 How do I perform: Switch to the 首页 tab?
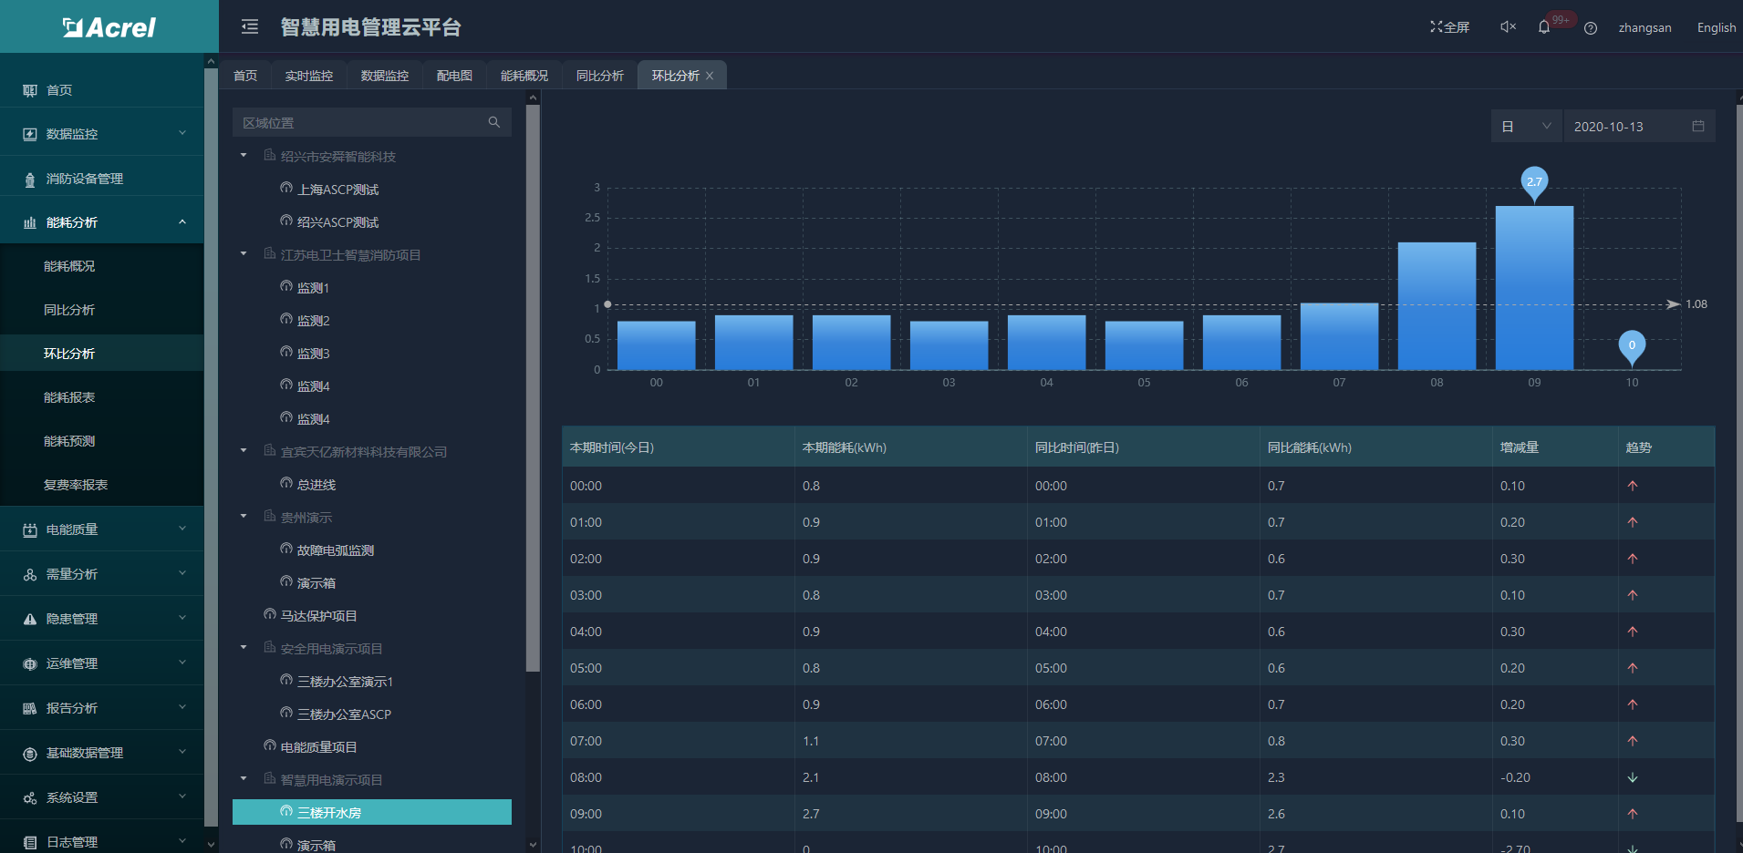click(245, 76)
